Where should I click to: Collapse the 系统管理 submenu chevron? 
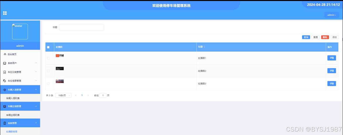point(36,123)
